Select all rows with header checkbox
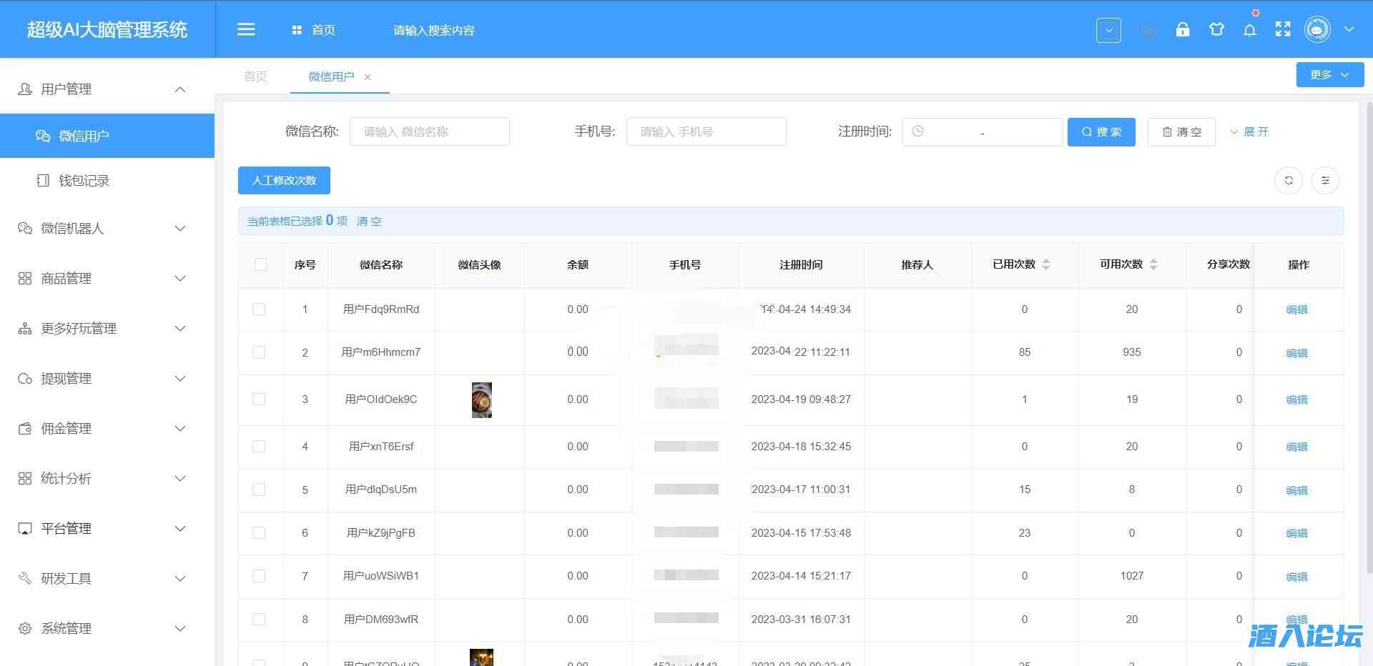The width and height of the screenshot is (1373, 666). (x=260, y=264)
